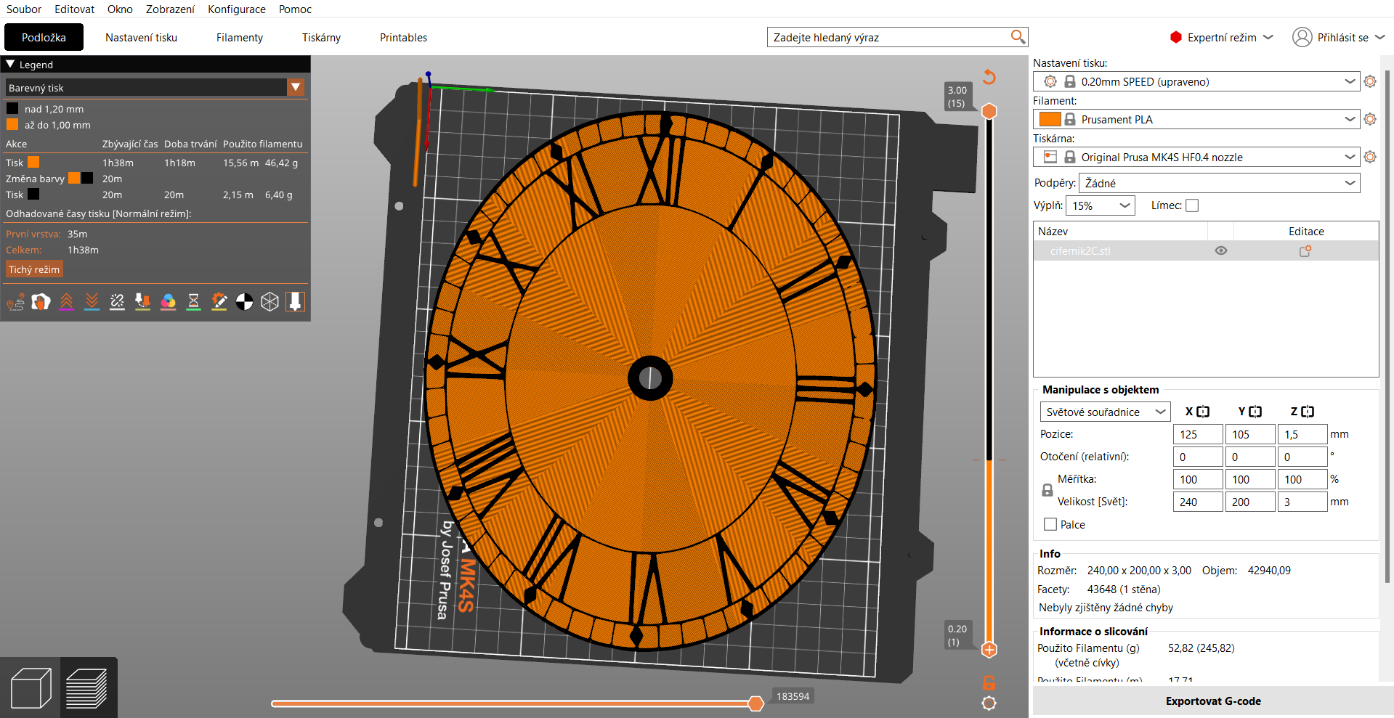Toggle print pauses hourglass icon

pyautogui.click(x=193, y=302)
